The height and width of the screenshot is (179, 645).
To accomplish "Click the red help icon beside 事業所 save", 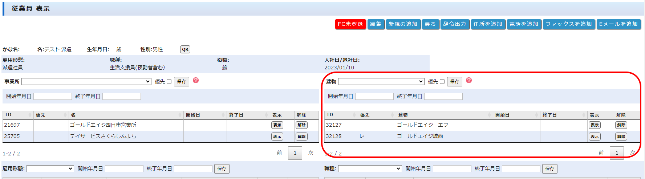I will tap(196, 80).
